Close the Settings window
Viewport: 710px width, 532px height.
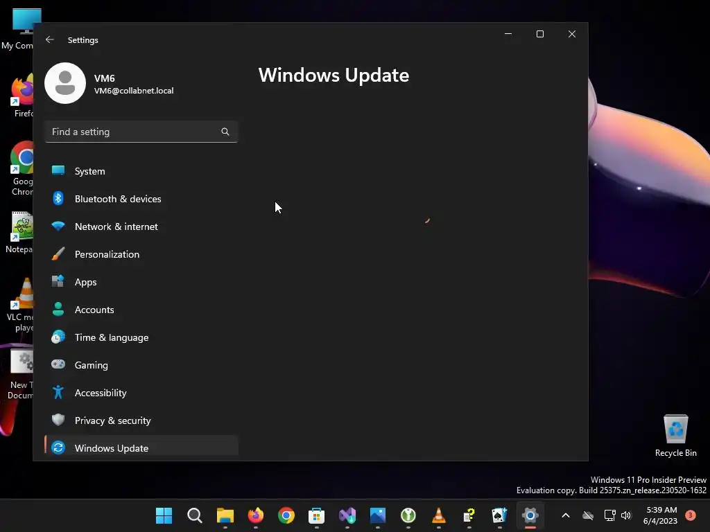point(572,34)
